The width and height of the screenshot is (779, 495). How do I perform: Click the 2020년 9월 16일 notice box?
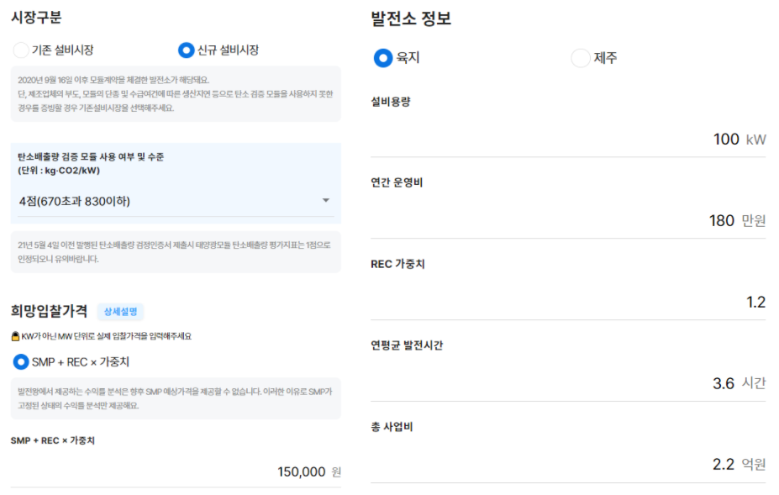(x=176, y=93)
